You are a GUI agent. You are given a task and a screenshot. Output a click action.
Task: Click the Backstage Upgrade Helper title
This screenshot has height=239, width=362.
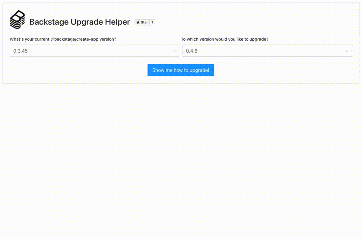(79, 22)
